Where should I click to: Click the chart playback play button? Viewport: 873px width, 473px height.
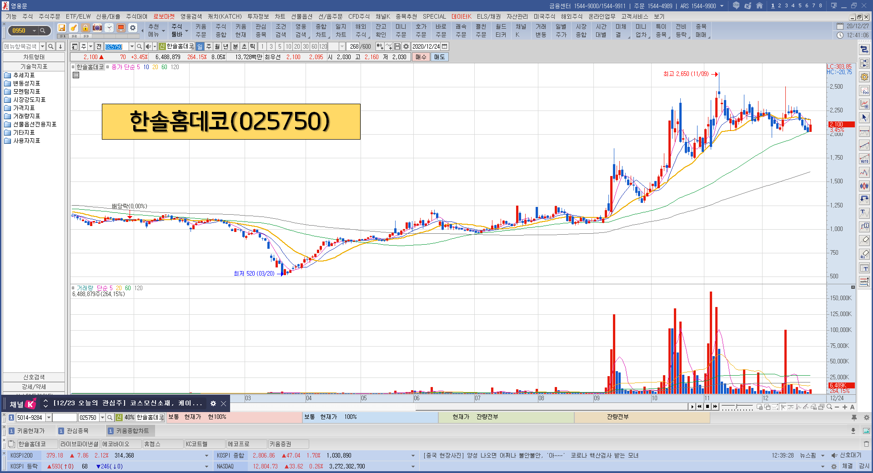pyautogui.click(x=692, y=407)
